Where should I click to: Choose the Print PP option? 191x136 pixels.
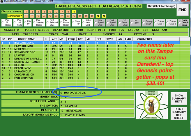28,22
